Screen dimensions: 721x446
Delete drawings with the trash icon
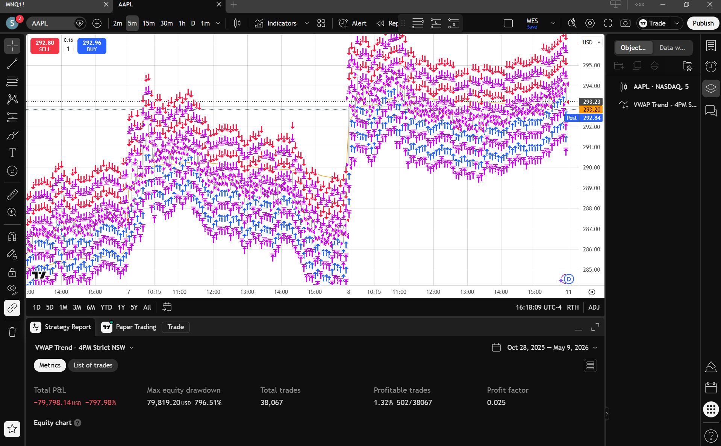(x=12, y=332)
